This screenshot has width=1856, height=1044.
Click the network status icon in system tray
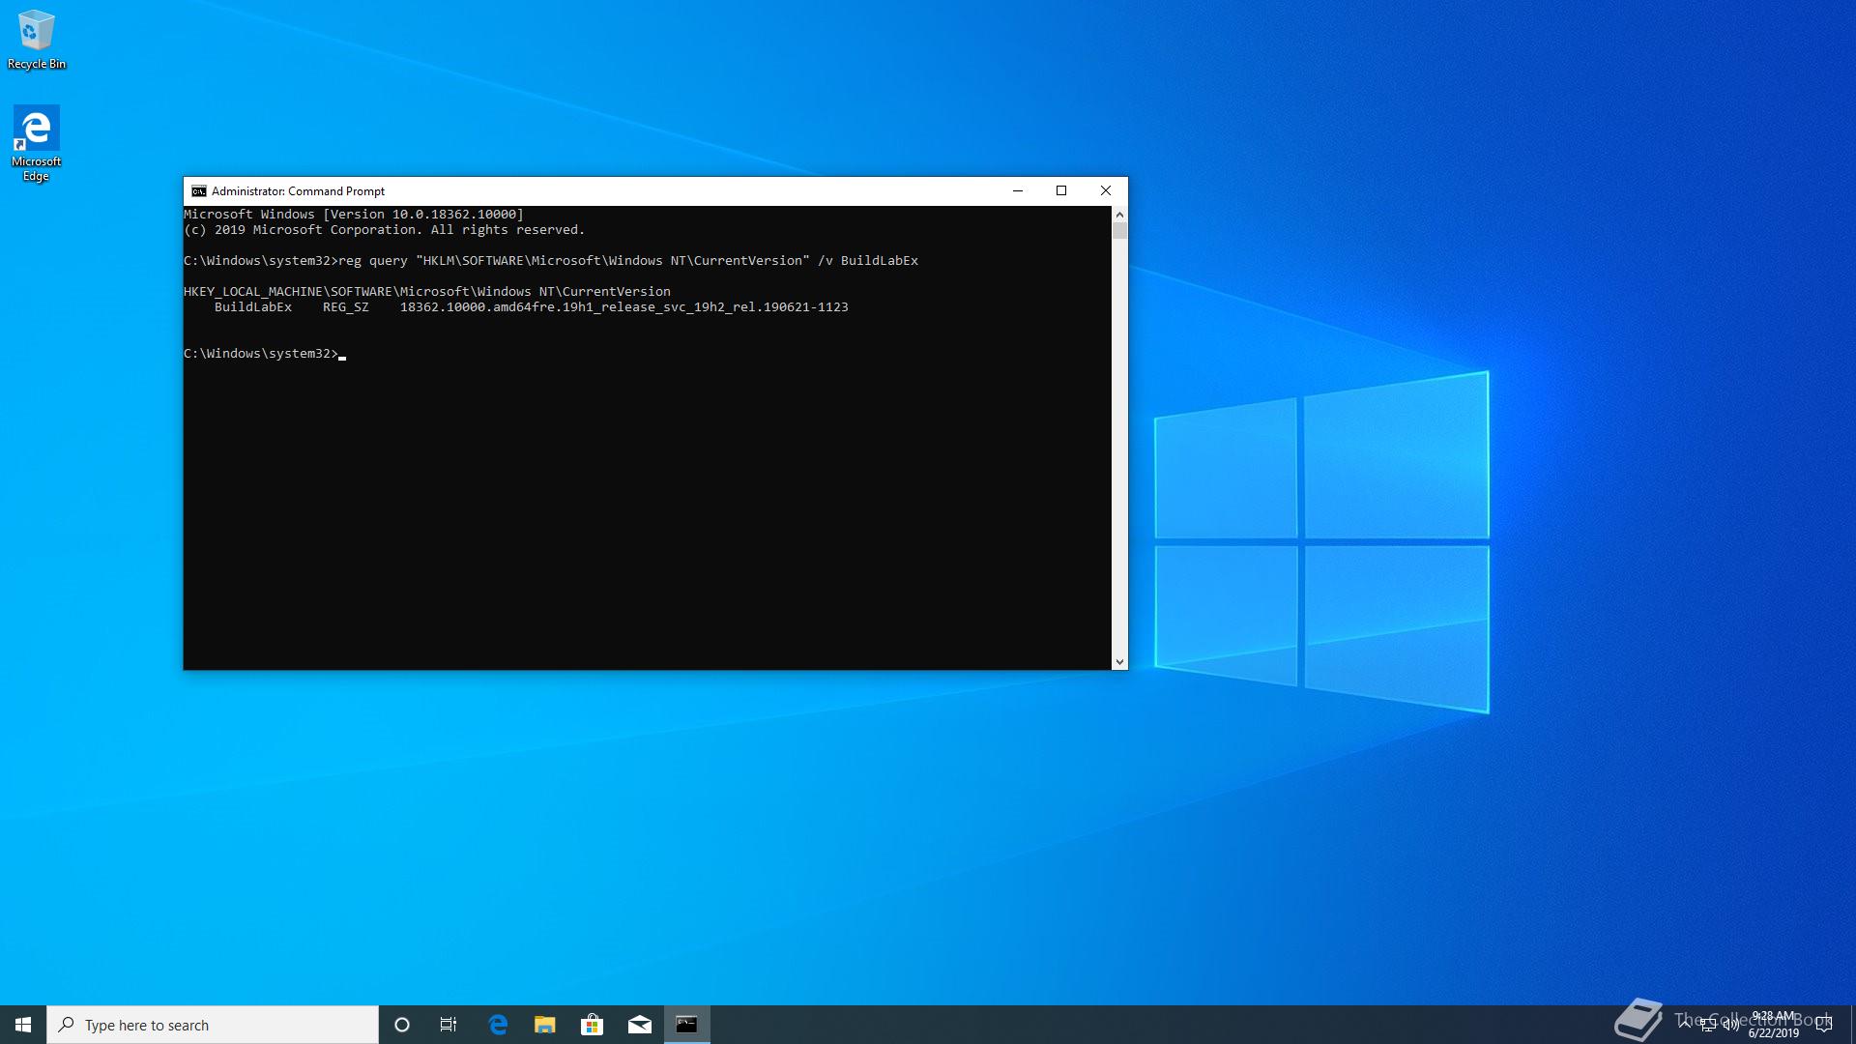(x=1708, y=1026)
